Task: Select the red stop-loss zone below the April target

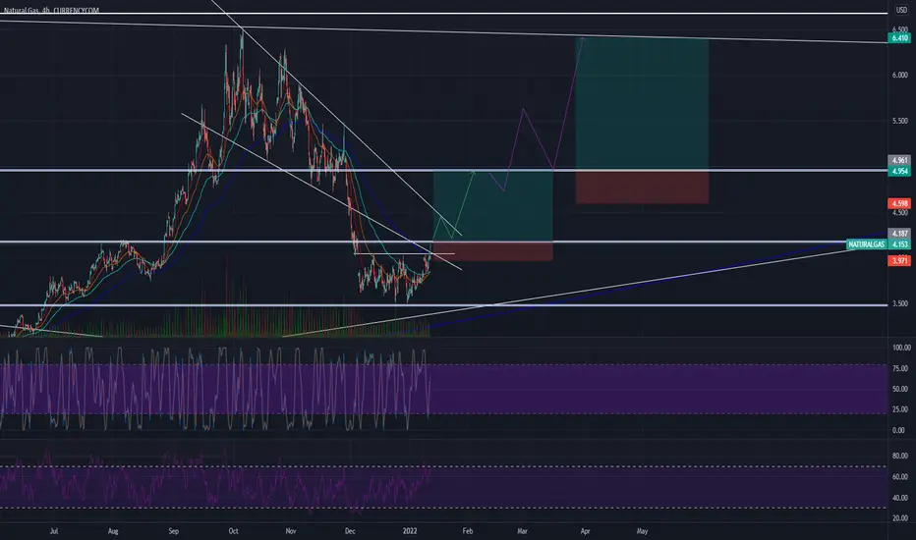Action: point(642,187)
